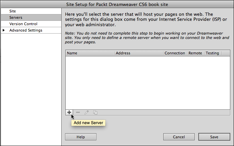This screenshot has width=234, height=146.
Task: Select the Servers category in the sidebar
Action: (x=15, y=17)
